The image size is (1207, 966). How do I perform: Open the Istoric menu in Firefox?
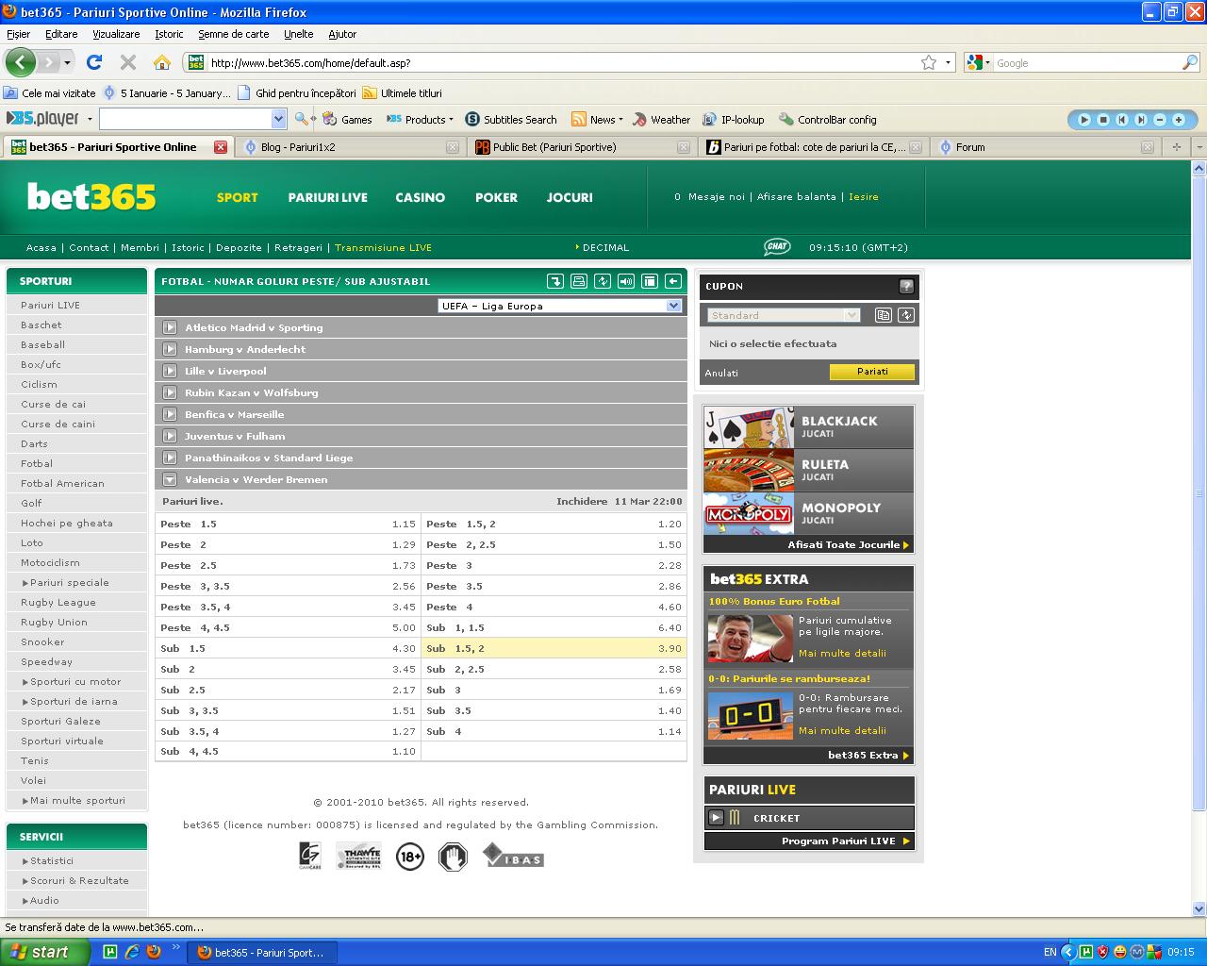point(169,34)
